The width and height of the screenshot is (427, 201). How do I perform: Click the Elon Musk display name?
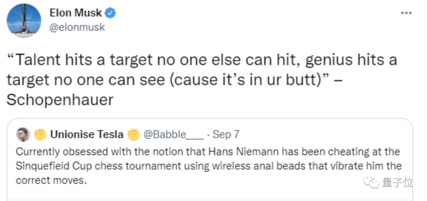[76, 13]
